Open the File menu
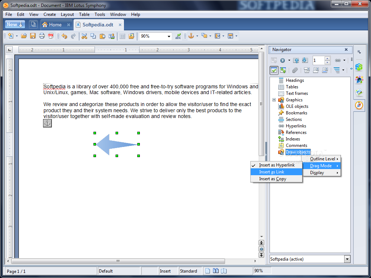This screenshot has height=278, width=371. pos(9,14)
